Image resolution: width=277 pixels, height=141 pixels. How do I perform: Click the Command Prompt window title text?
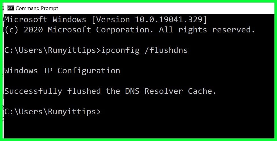coord(37,8)
